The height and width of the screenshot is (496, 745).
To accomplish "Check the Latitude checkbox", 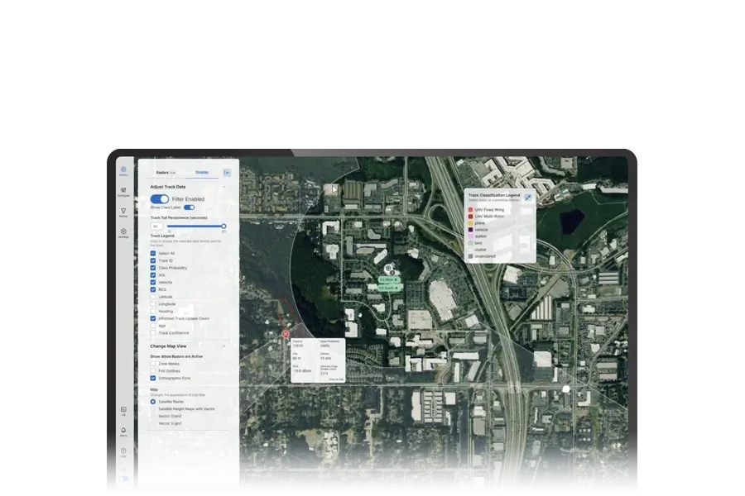I will (x=153, y=297).
